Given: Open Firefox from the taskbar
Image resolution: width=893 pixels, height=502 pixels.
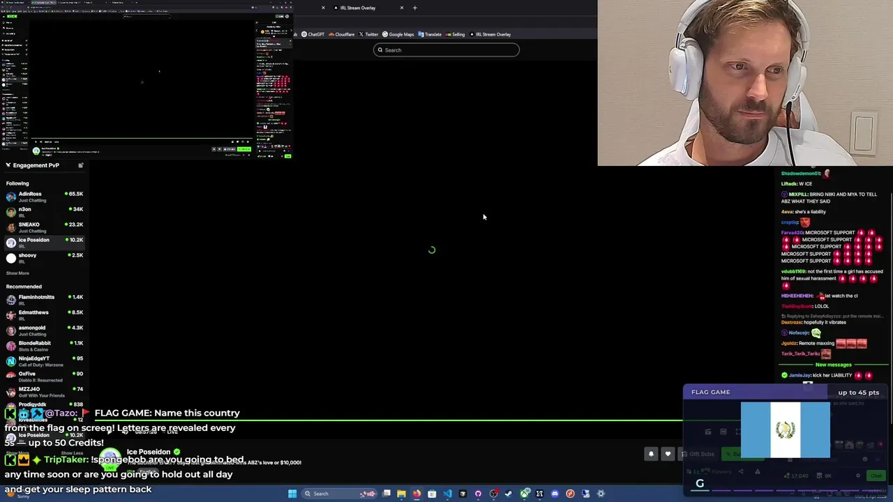Looking at the screenshot, I should (417, 494).
